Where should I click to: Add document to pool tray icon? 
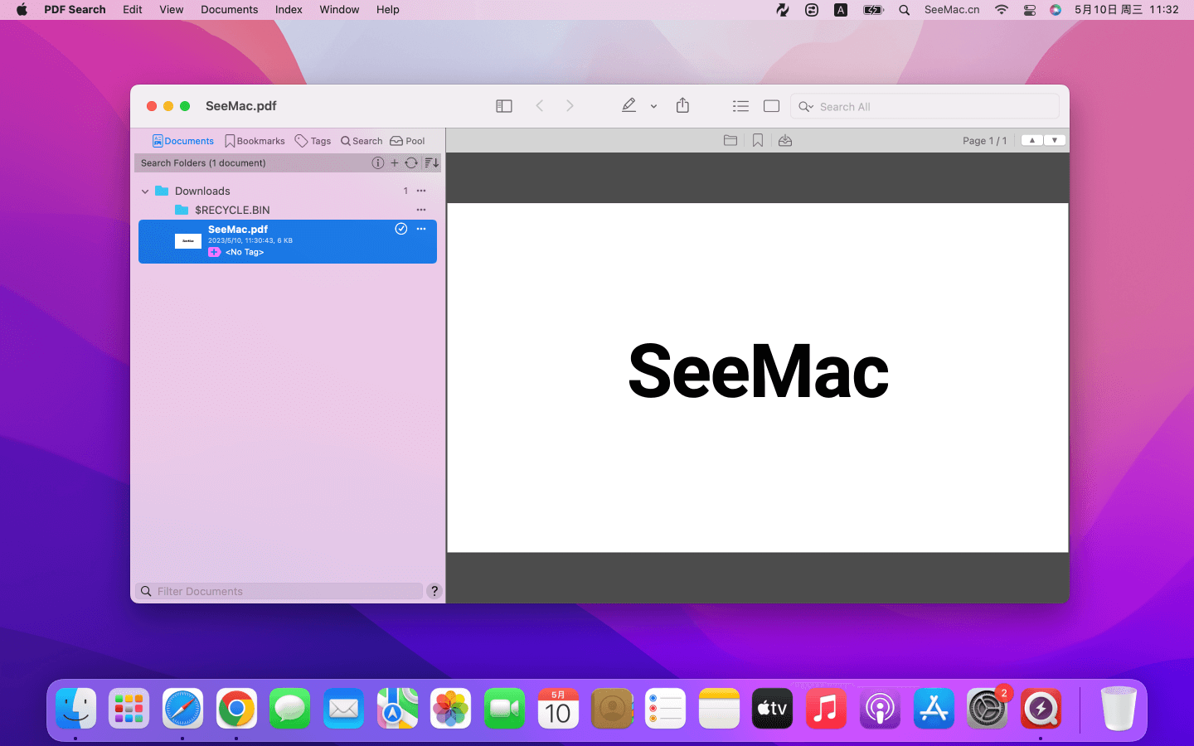click(x=785, y=141)
